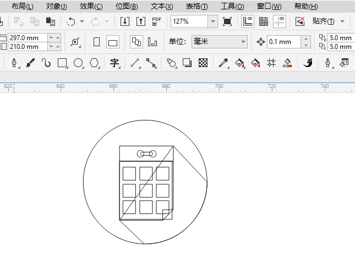The image size is (355, 275).
Task: Open the 表格(T) menu
Action: coord(196,7)
